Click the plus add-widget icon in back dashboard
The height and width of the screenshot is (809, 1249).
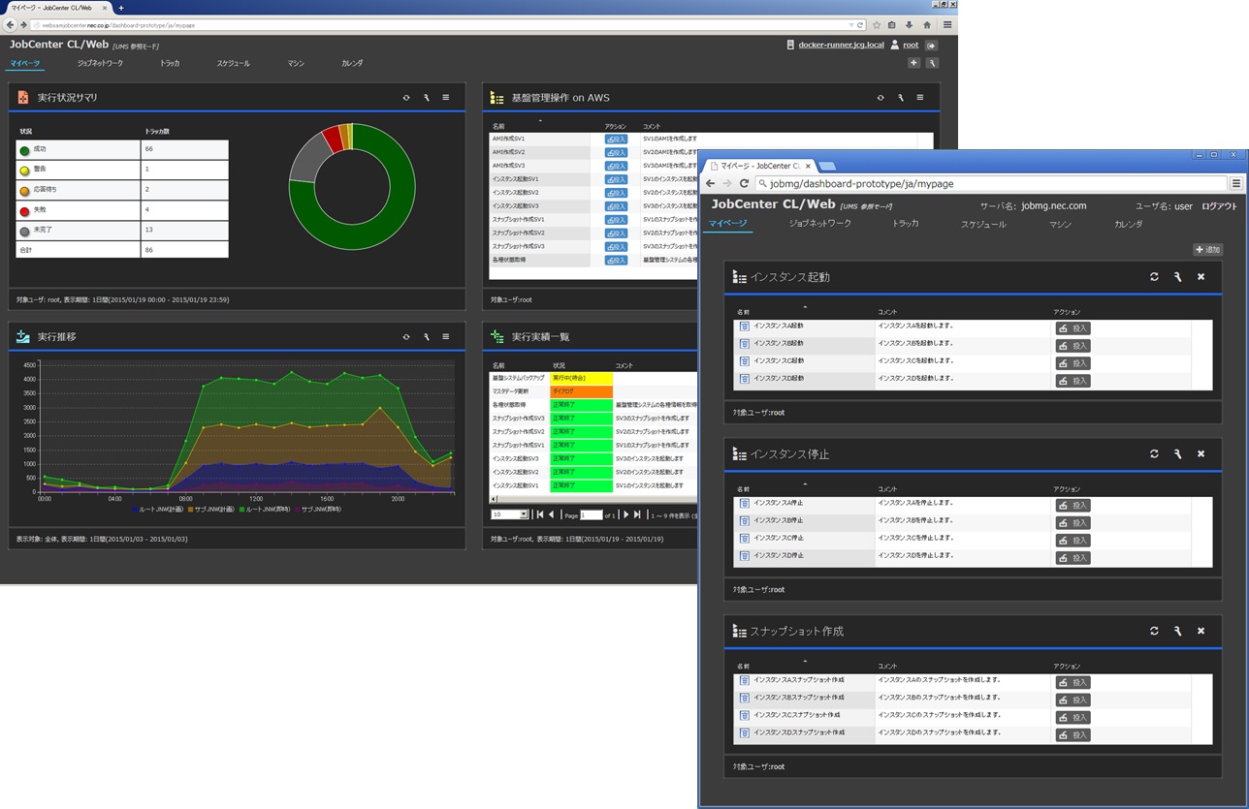[x=913, y=63]
